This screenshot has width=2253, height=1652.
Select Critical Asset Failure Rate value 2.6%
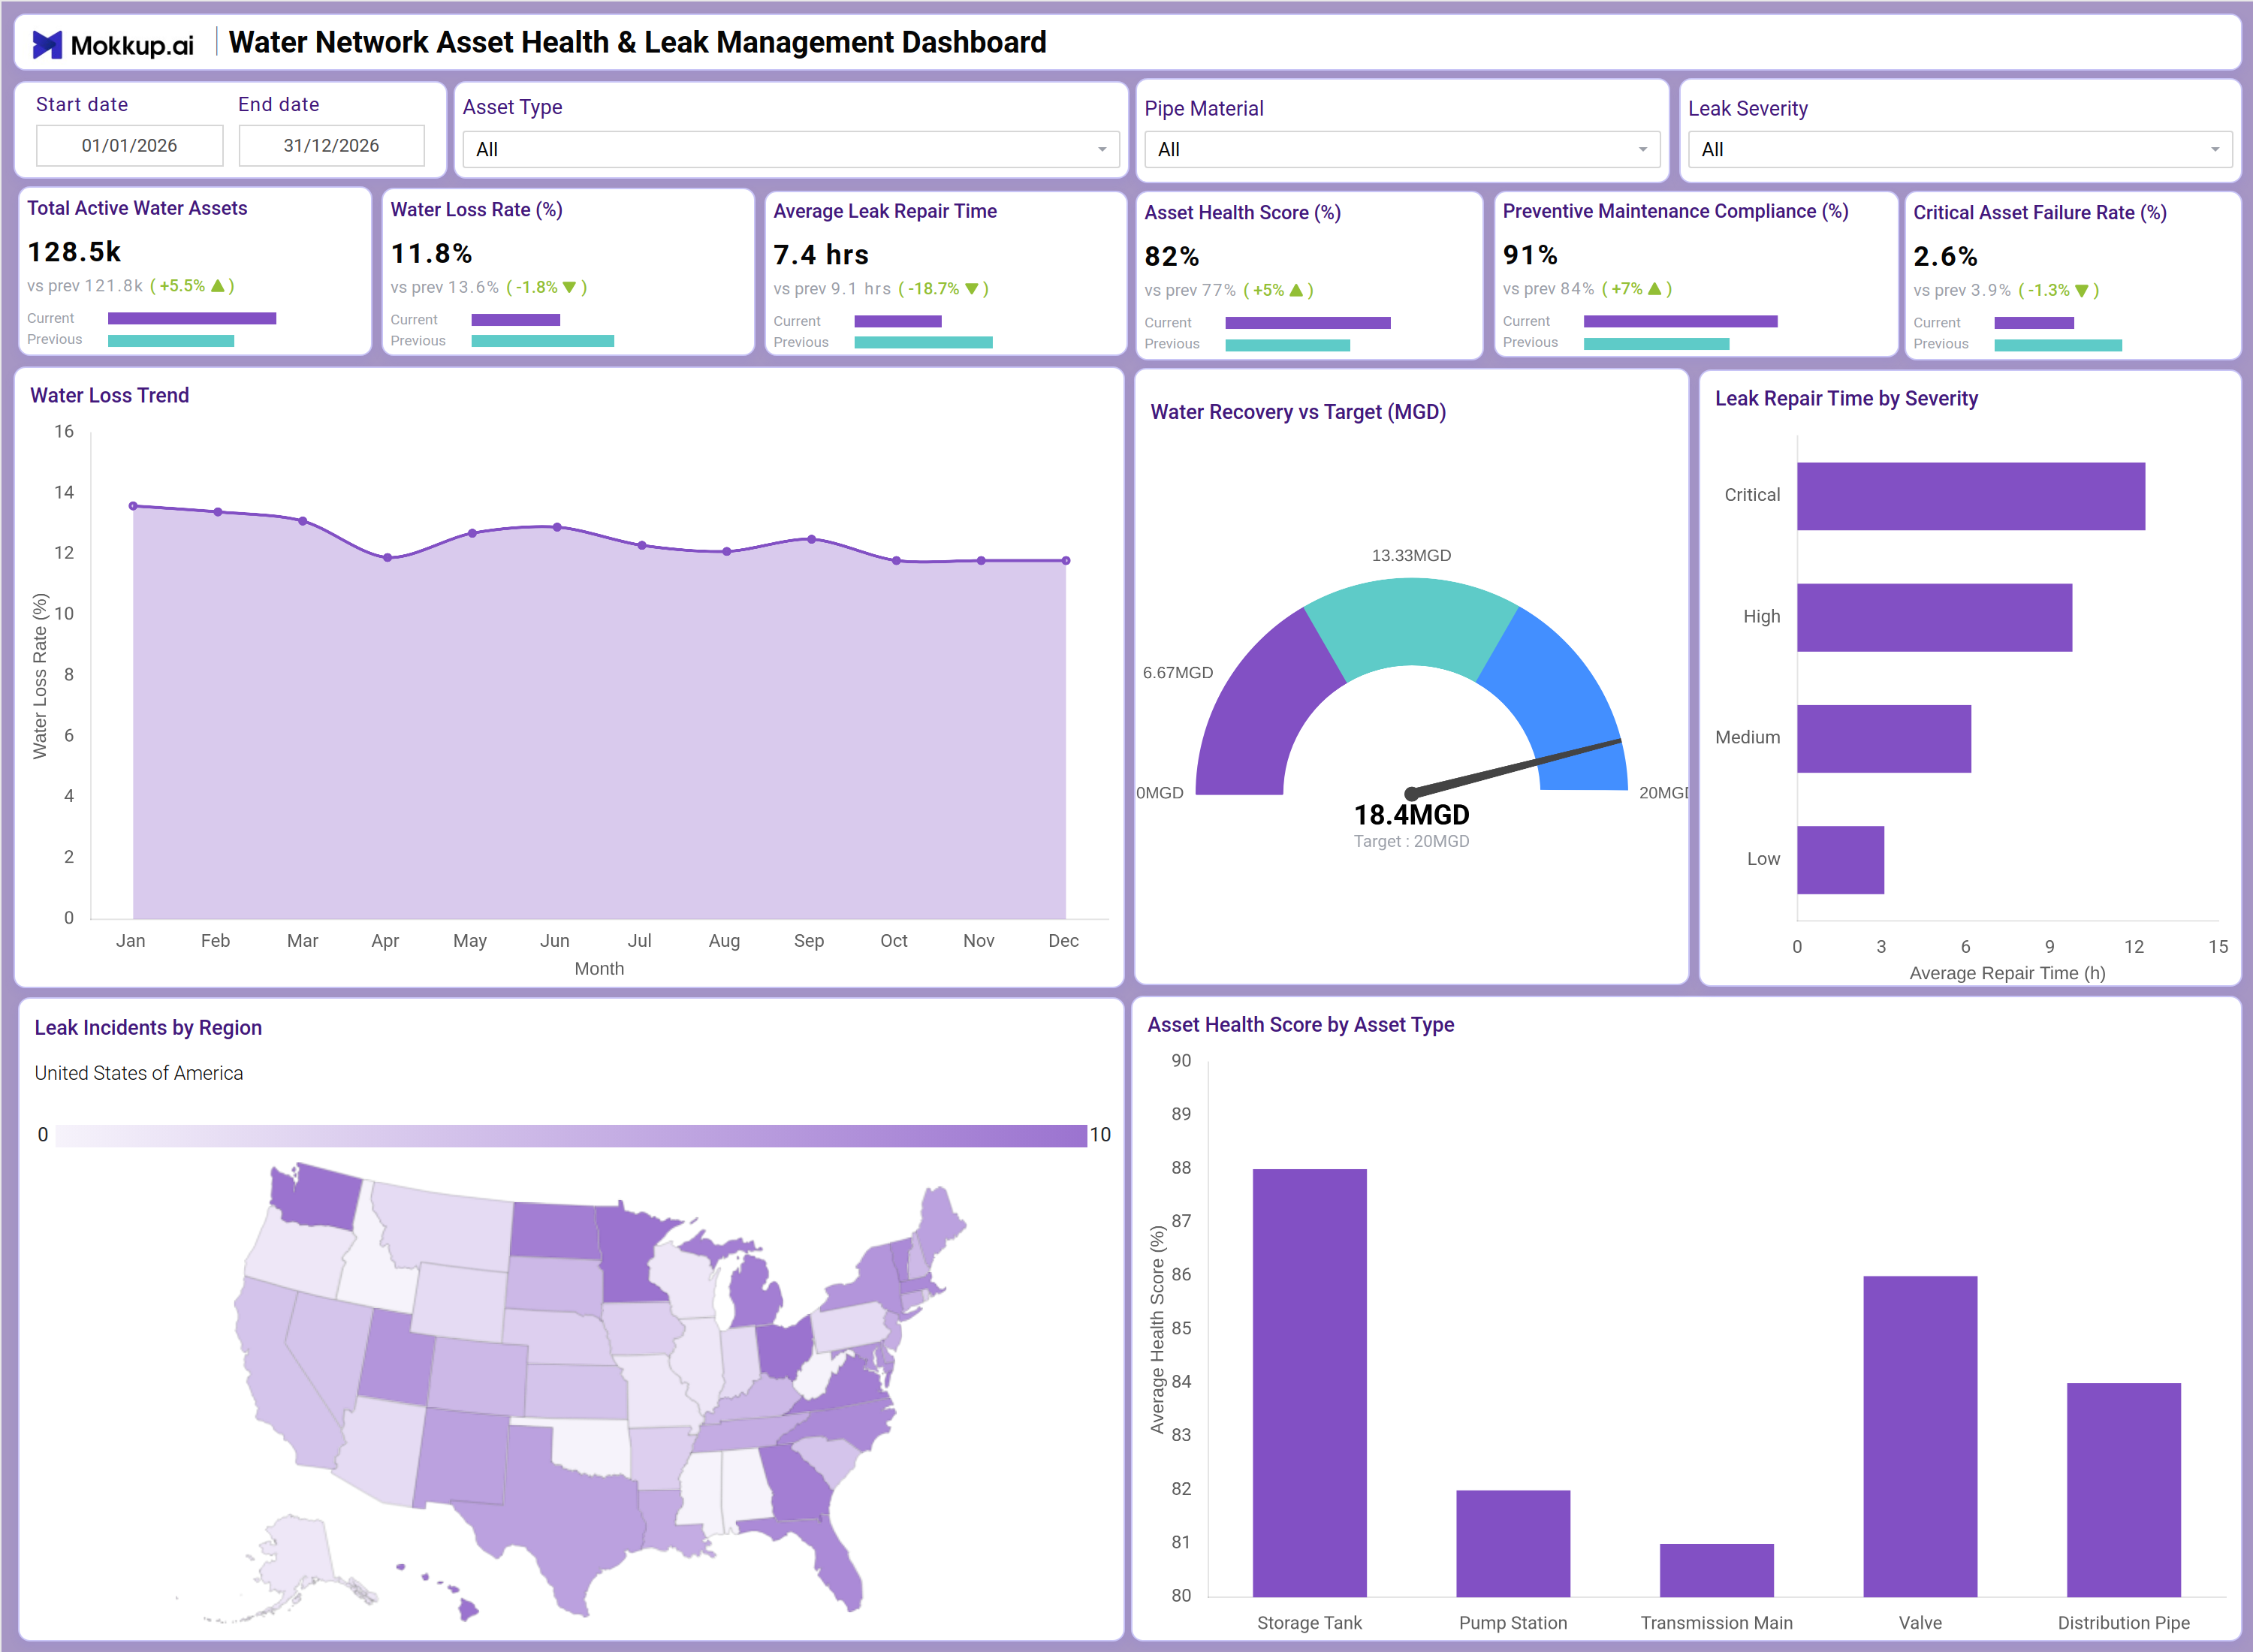(1945, 257)
